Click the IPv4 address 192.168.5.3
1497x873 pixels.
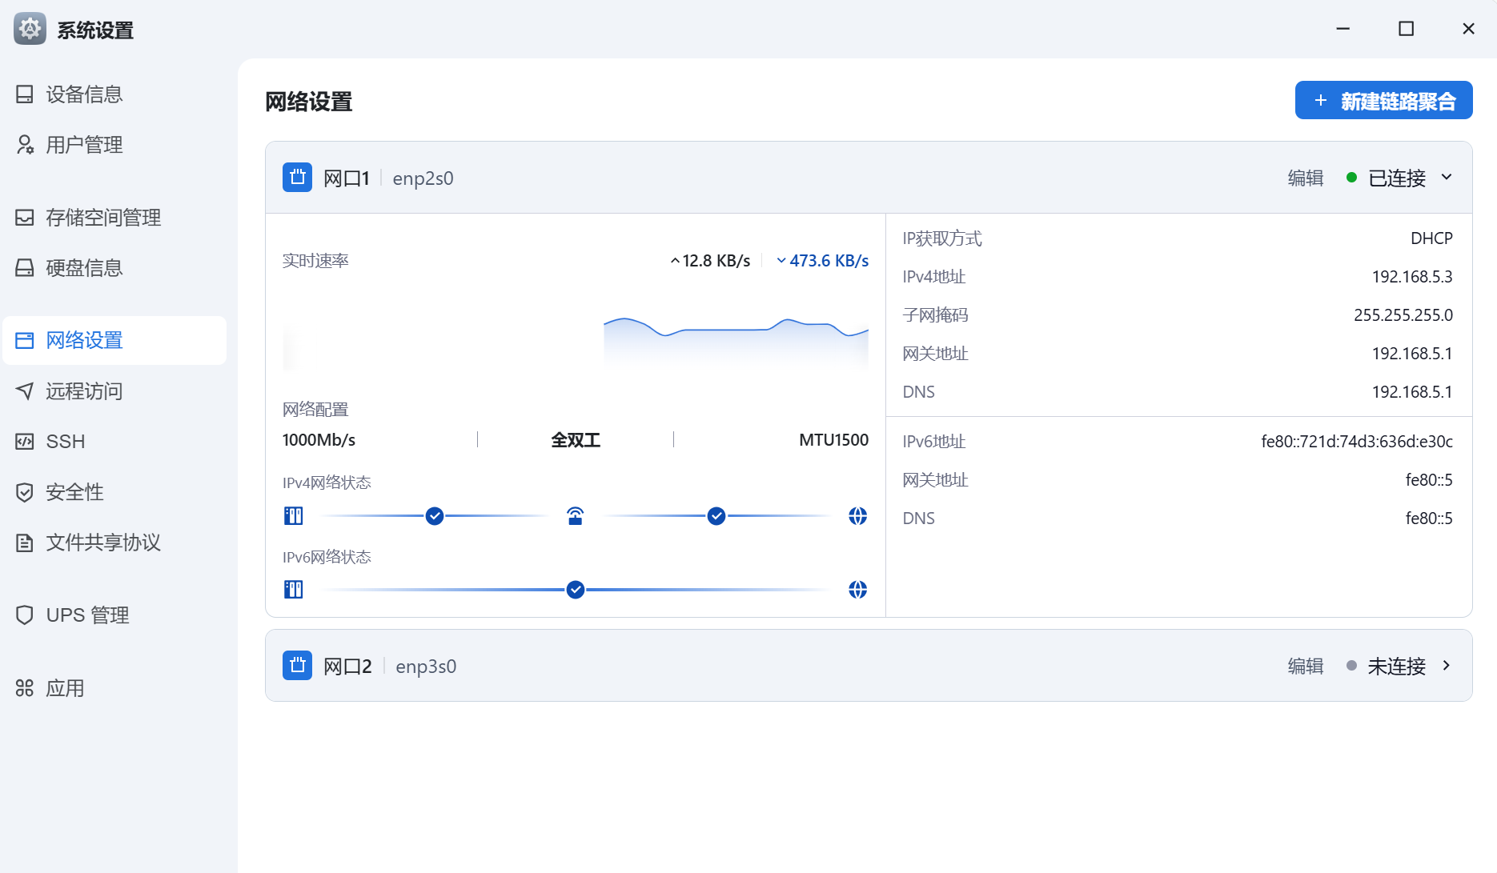tap(1412, 277)
